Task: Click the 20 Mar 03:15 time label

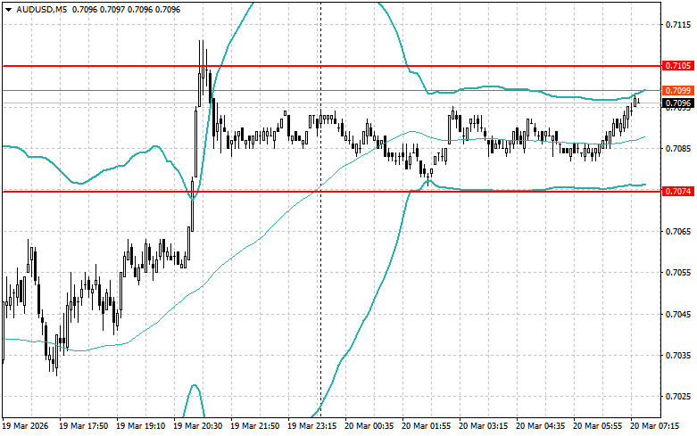Action: point(484,426)
